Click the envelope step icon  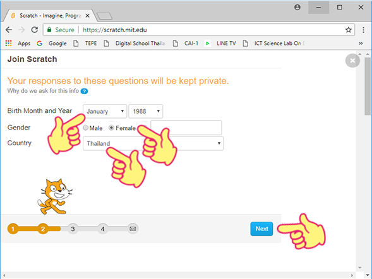tap(133, 229)
